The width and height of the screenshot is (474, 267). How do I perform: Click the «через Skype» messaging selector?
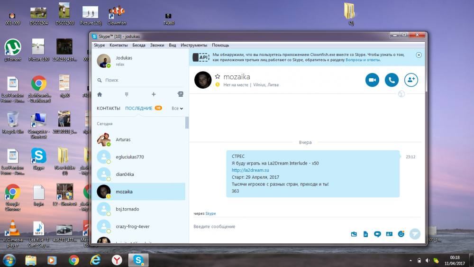tap(210, 213)
